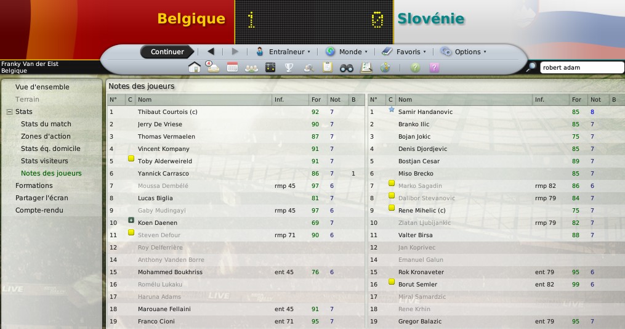This screenshot has height=329, width=625.
Task: Select Zones d'action in the sidebar
Action: [46, 136]
